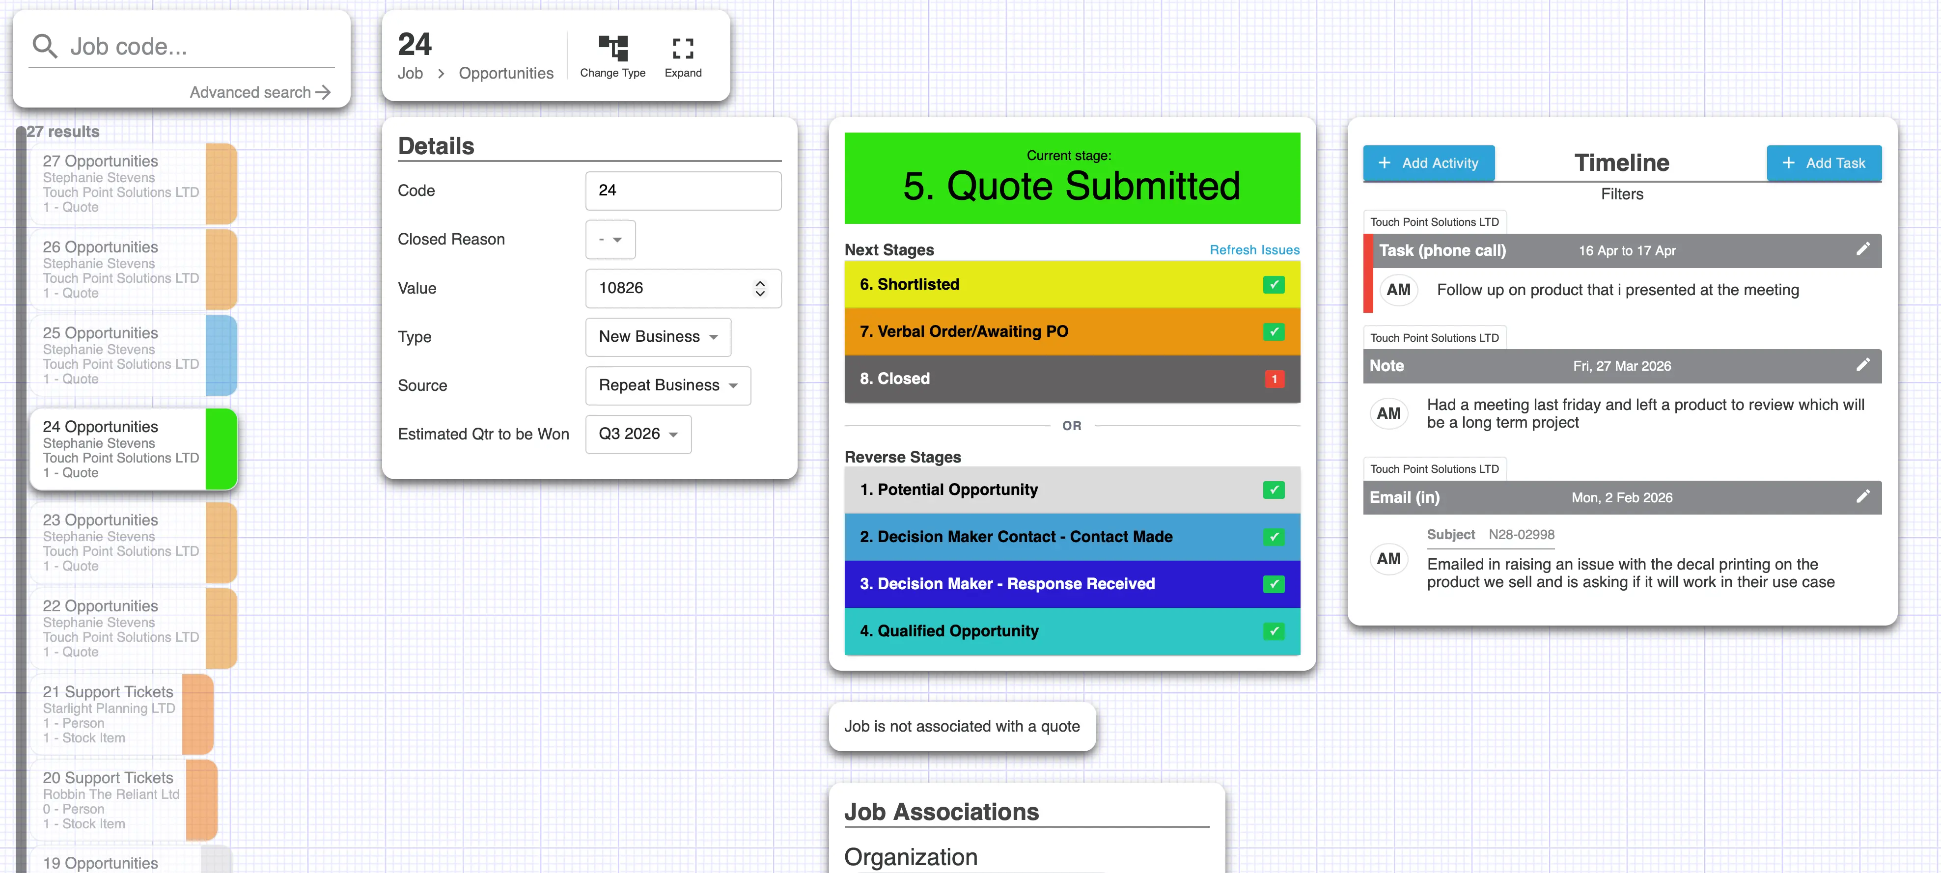The image size is (1941, 873).
Task: Click the Job breadcrumb item
Action: click(x=410, y=74)
